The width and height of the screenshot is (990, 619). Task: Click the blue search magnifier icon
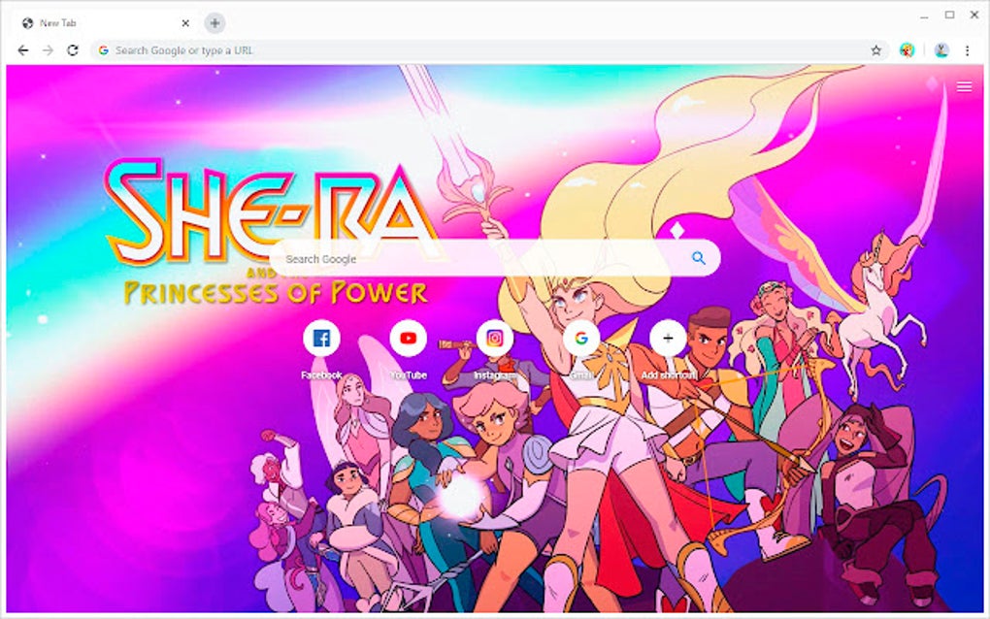click(698, 258)
